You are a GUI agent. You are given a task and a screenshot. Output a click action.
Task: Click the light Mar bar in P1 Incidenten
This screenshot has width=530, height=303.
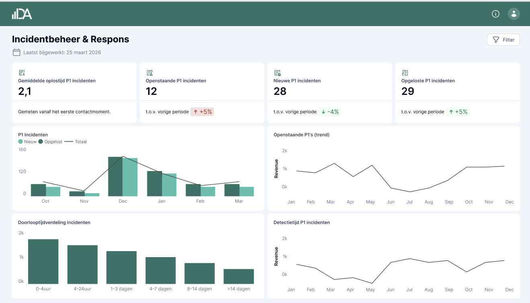(x=247, y=192)
